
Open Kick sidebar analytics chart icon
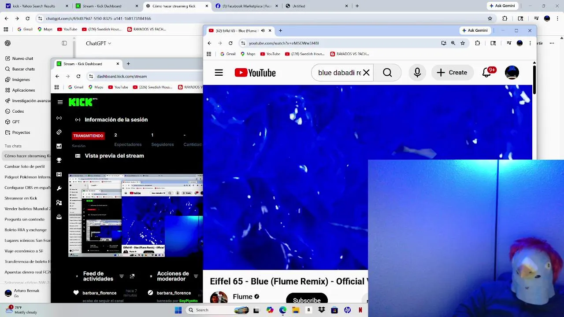click(59, 146)
